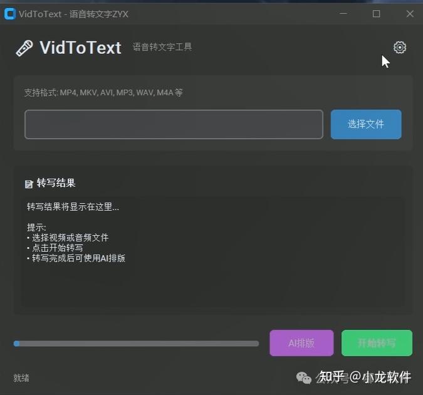Click the 选择文件 button

pos(366,124)
